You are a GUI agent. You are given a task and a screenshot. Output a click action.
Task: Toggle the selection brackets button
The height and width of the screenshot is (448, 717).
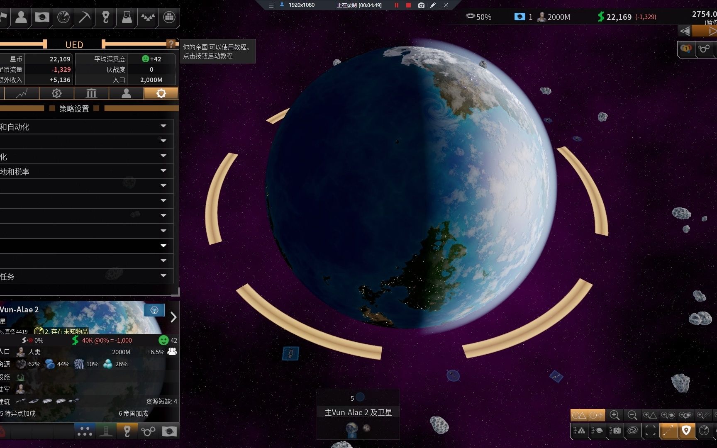pyautogui.click(x=650, y=431)
